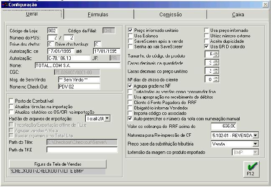Screen dimensions: 271x187
Task: Enable Utiliza número externo checkbox
Action: click(x=206, y=36)
